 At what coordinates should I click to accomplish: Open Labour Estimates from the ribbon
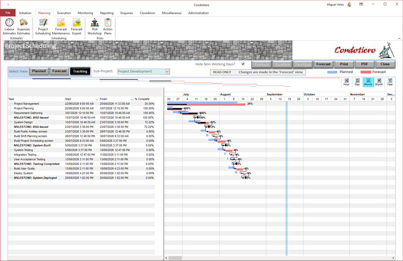pyautogui.click(x=9, y=26)
